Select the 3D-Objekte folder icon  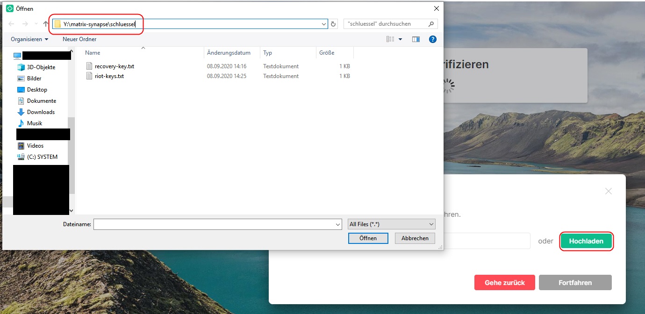[21, 67]
